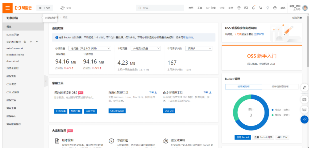Open the orange hamburger menu
This screenshot has height=153, width=316.
(x=7, y=8)
